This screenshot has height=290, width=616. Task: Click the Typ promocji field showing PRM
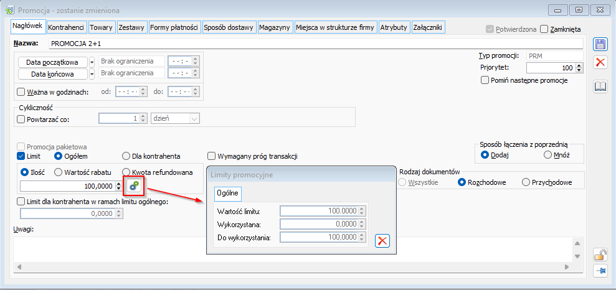pos(555,56)
